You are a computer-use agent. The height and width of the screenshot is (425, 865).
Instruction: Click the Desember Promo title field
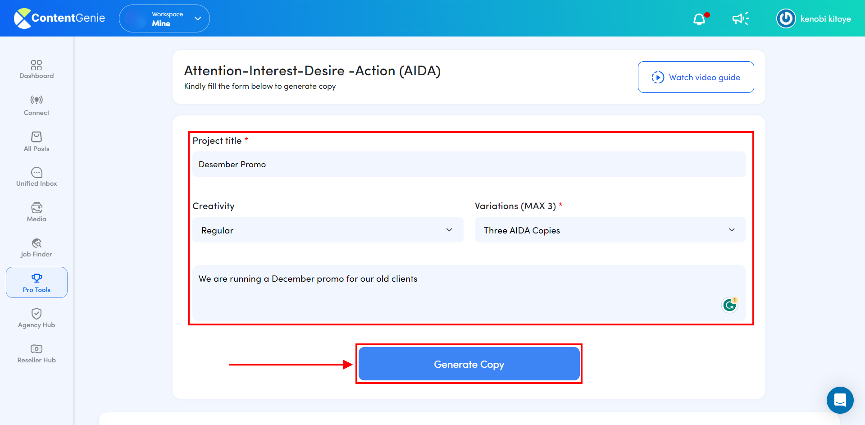click(x=469, y=164)
